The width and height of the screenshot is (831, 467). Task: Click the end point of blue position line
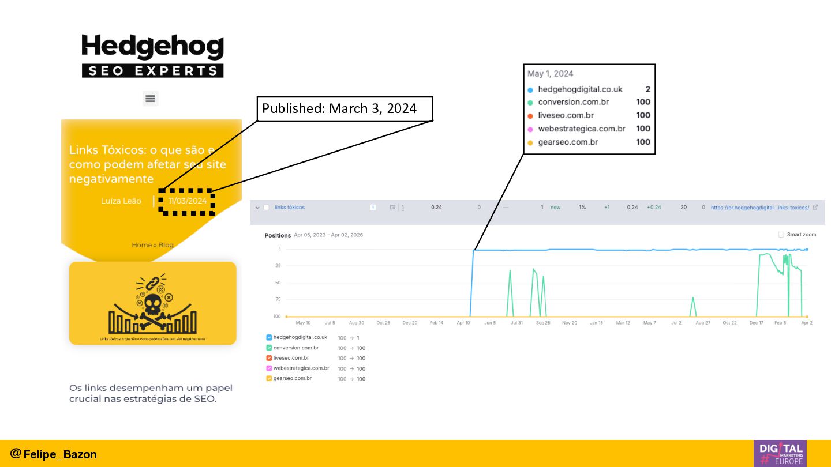point(807,250)
